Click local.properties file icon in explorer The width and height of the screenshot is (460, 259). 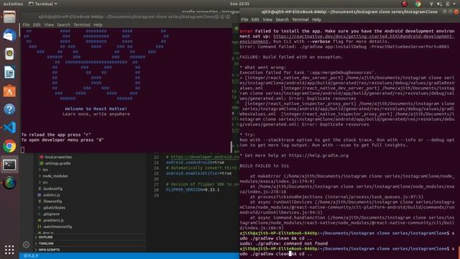[42, 157]
